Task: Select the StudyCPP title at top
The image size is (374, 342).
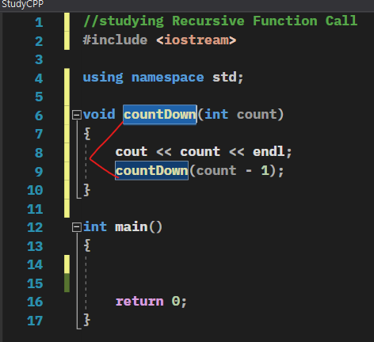Action: tap(22, 4)
